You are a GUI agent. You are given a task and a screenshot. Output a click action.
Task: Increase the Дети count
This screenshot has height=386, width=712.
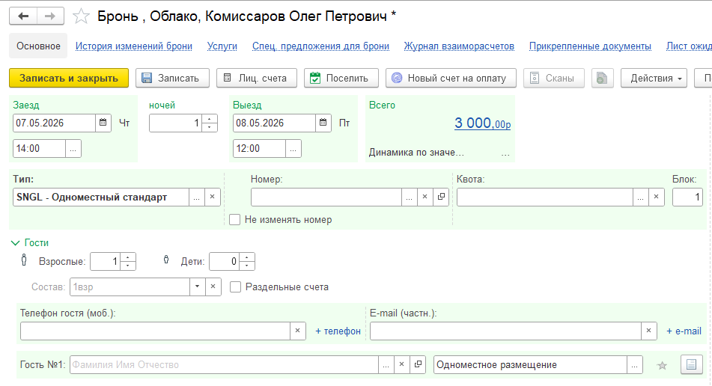[247, 257]
